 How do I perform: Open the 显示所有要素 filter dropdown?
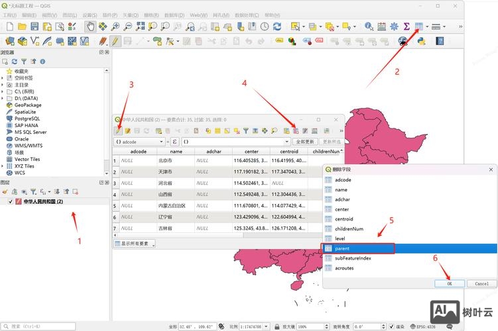click(134, 244)
